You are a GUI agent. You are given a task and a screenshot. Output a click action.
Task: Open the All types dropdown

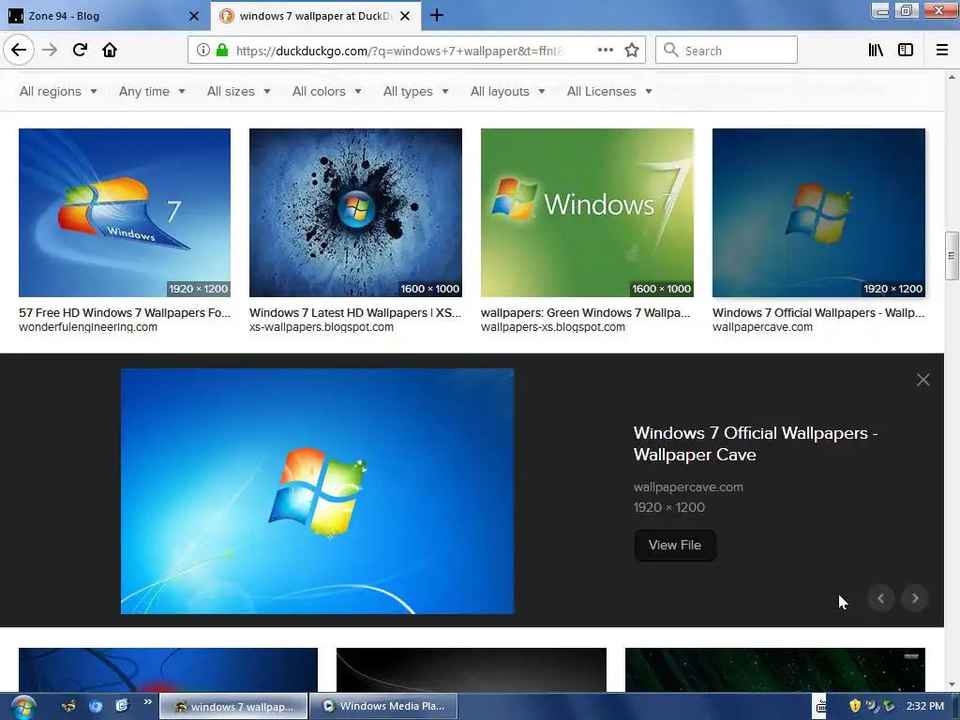click(415, 91)
